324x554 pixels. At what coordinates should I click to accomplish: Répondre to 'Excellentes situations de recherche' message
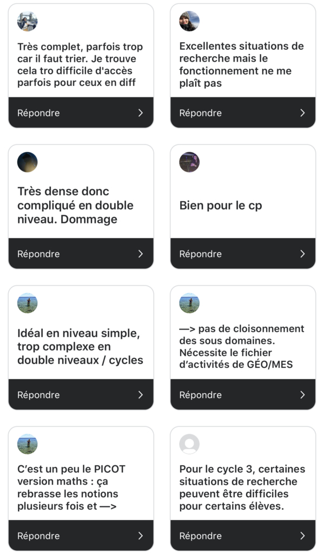tap(243, 113)
